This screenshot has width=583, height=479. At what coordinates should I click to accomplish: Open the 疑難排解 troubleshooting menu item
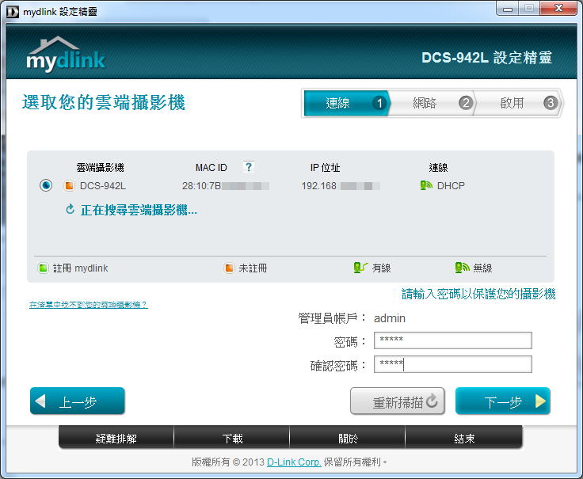click(x=116, y=438)
